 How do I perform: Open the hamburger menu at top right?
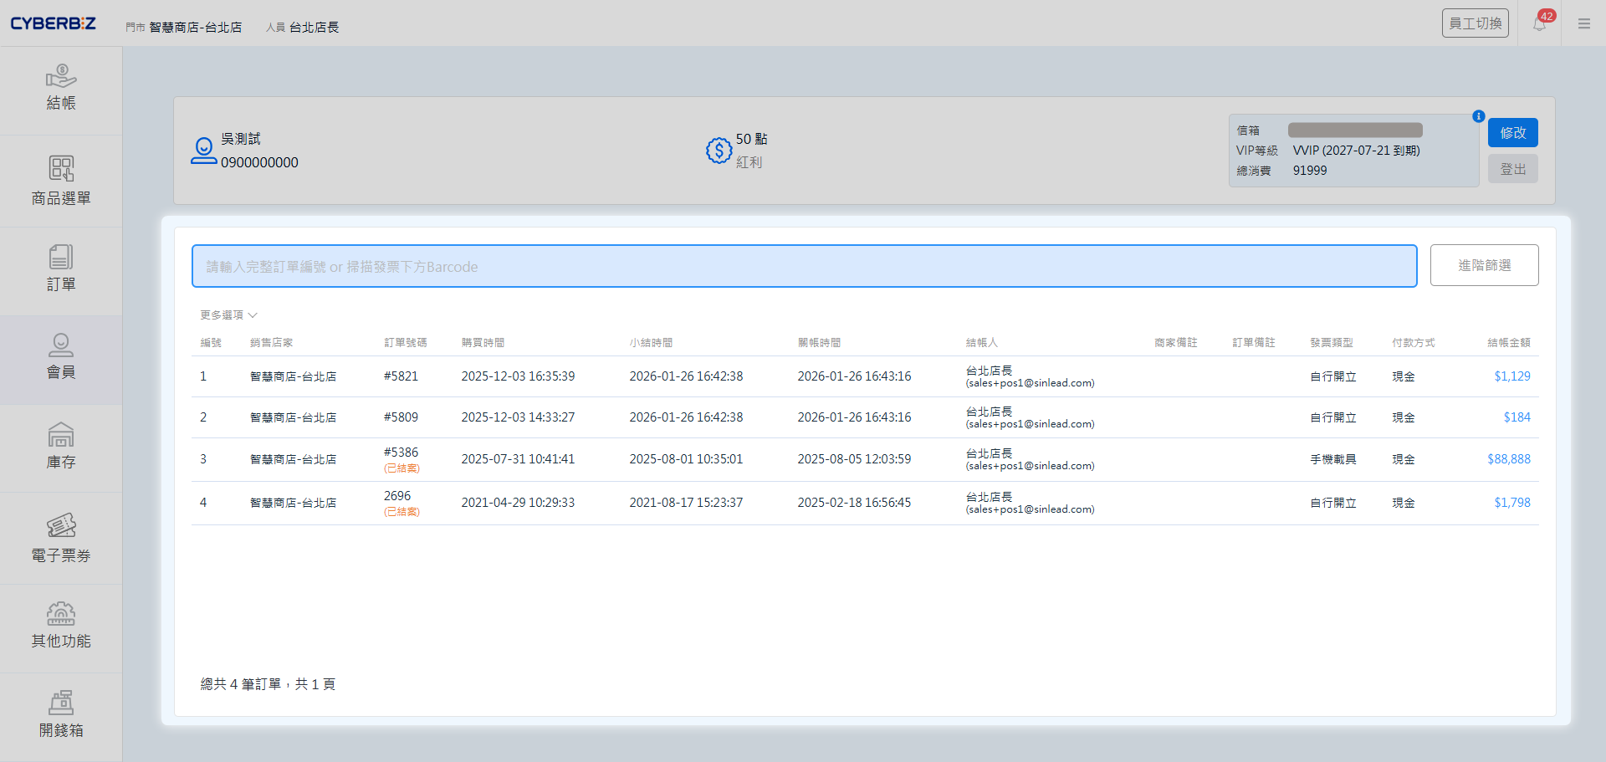click(1583, 23)
